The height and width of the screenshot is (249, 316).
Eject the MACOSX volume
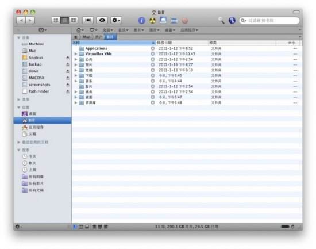click(68, 78)
